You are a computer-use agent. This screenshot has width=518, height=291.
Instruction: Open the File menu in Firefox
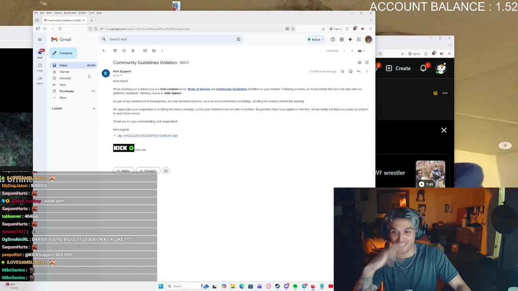[36, 13]
